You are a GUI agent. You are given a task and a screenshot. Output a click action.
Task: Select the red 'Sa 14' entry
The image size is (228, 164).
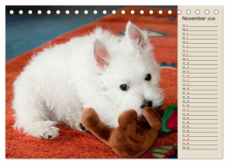[200, 80]
